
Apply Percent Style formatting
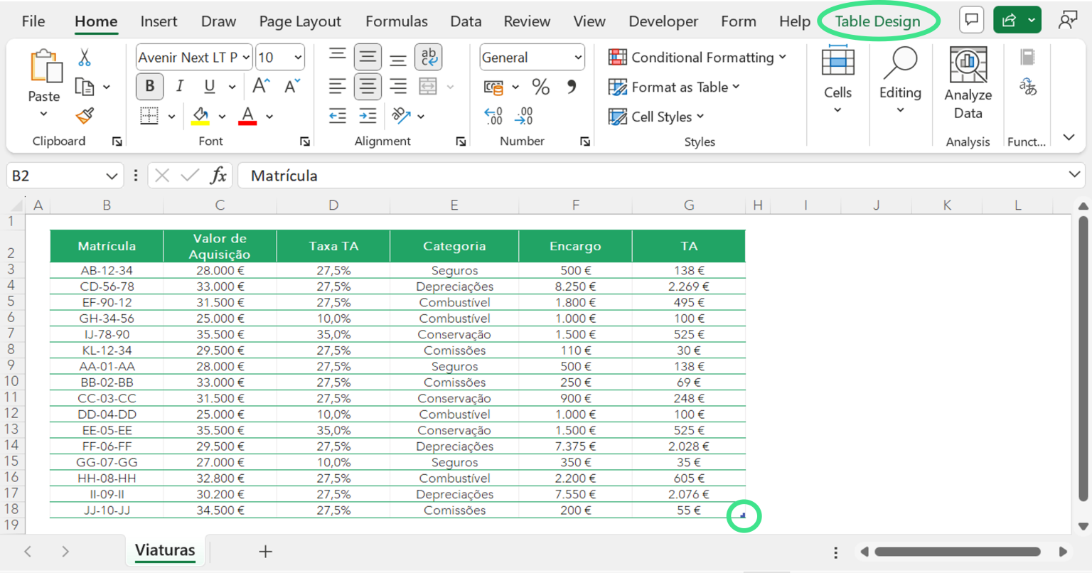pos(540,87)
